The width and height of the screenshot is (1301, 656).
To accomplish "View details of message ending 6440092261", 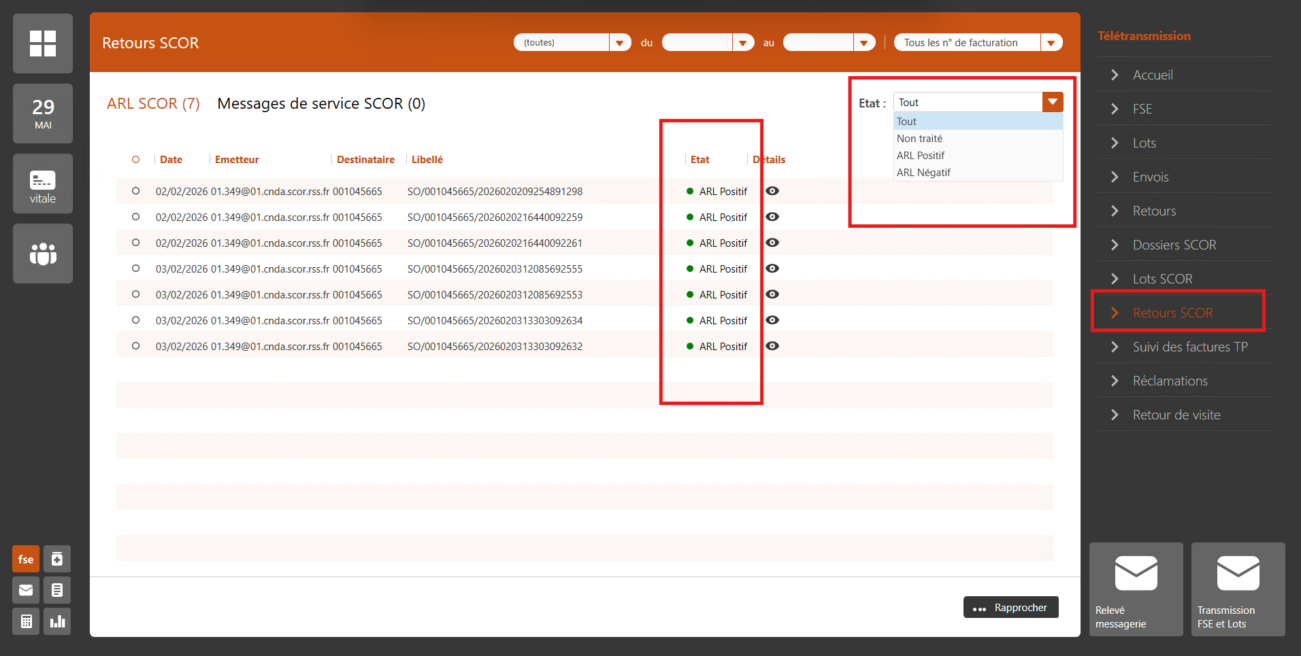I will pyautogui.click(x=772, y=243).
